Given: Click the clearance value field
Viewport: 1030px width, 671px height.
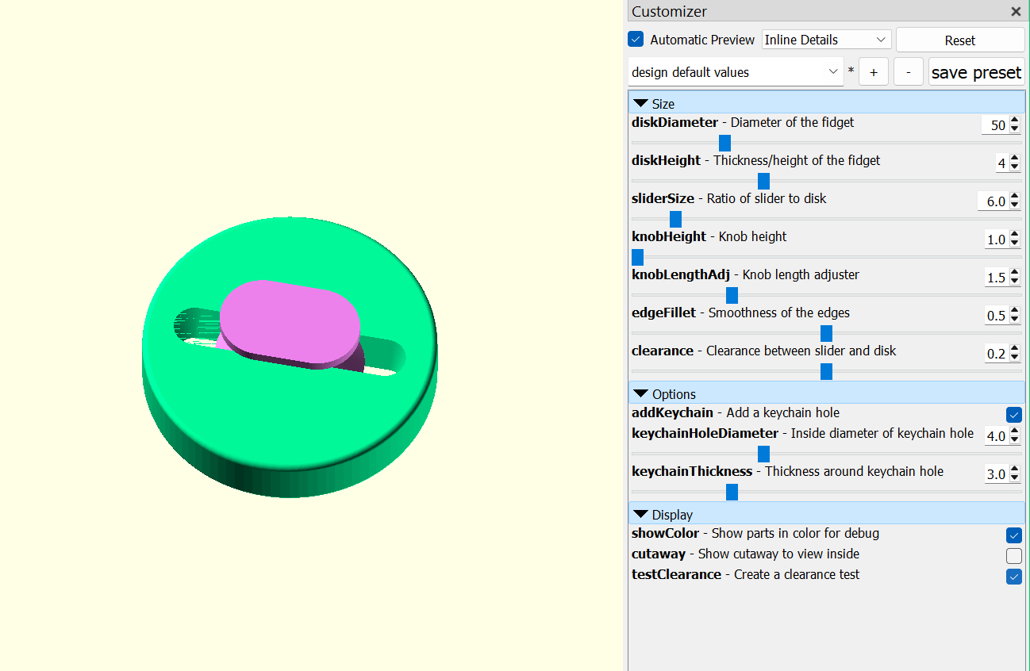Looking at the screenshot, I should point(995,354).
